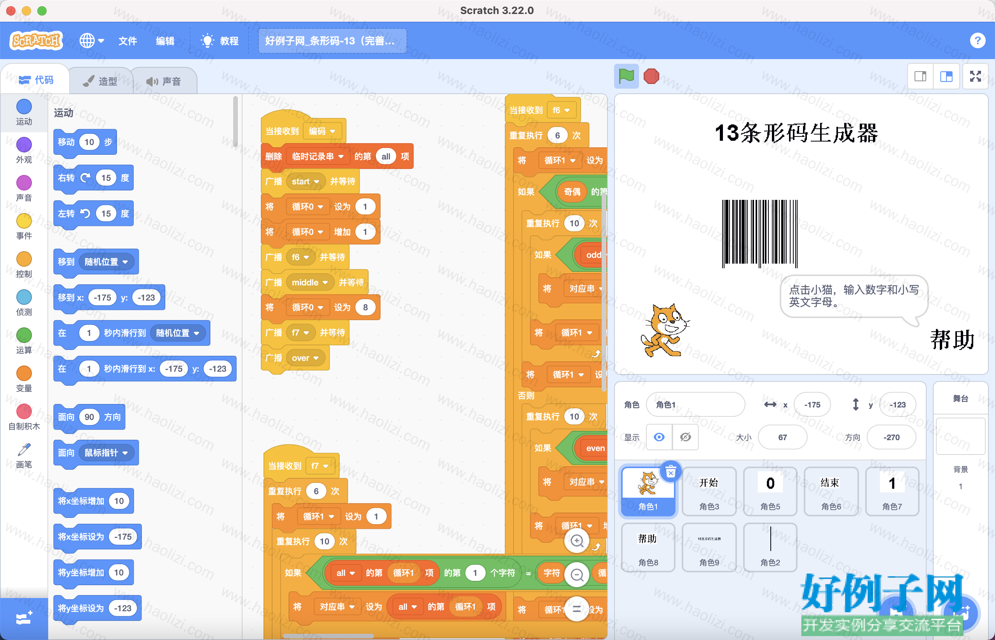
Task: Open the 文件 file menu
Action: 127,41
